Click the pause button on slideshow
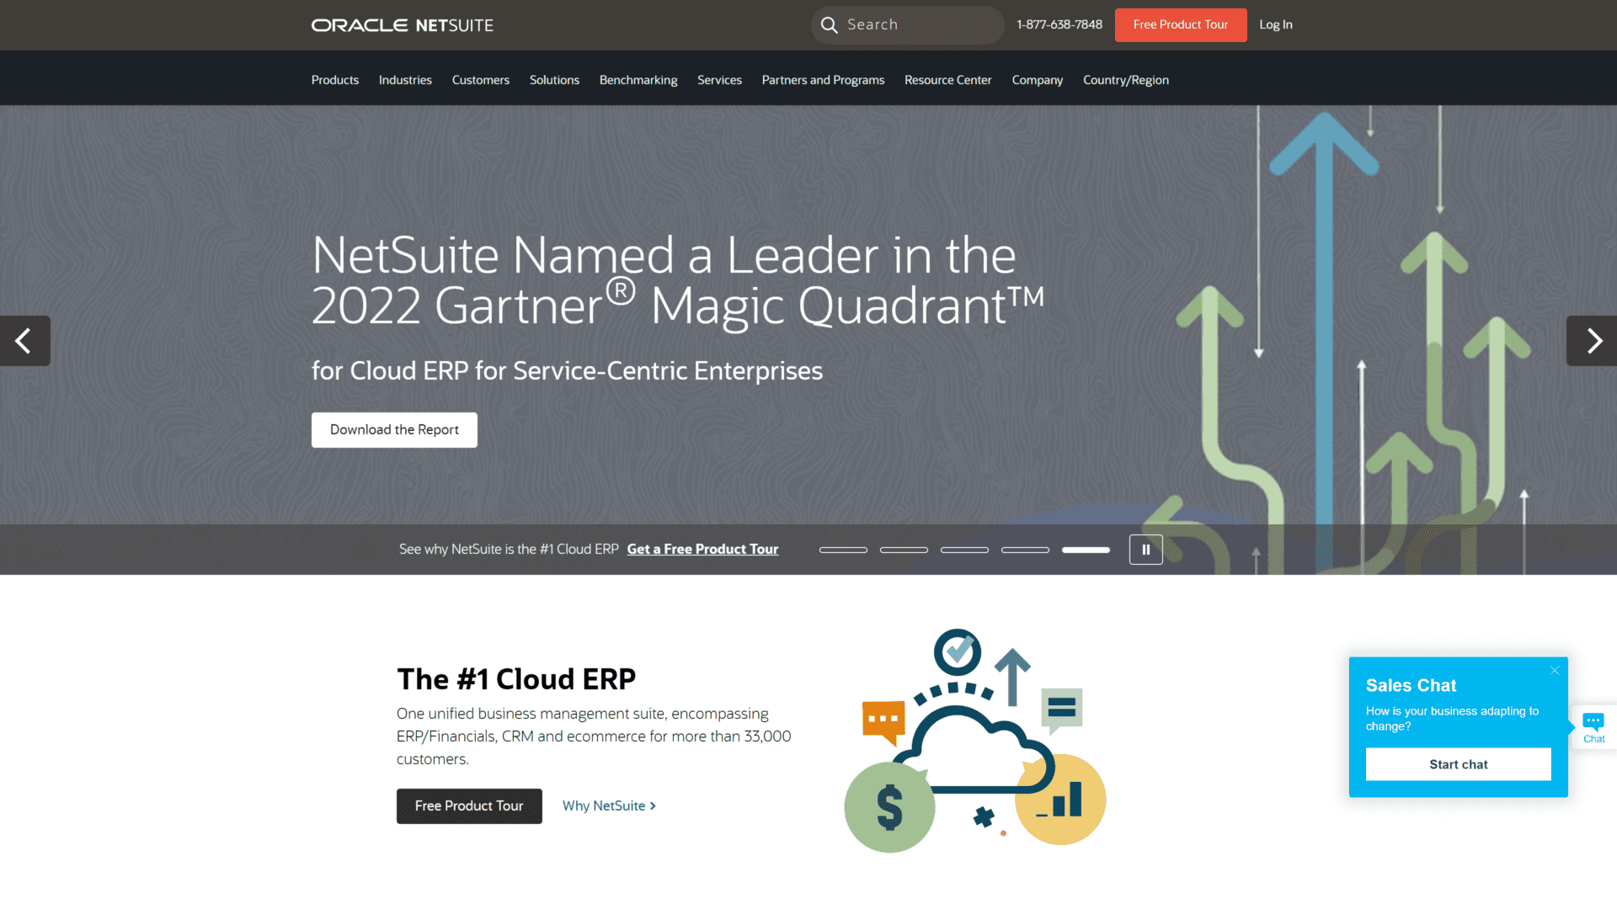The image size is (1617, 909). 1146,548
